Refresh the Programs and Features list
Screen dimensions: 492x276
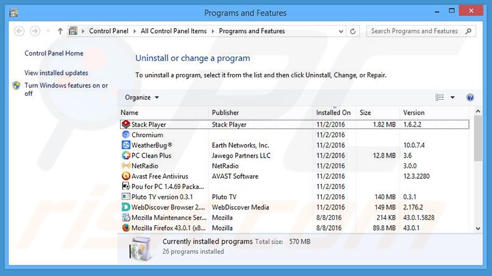(352, 31)
